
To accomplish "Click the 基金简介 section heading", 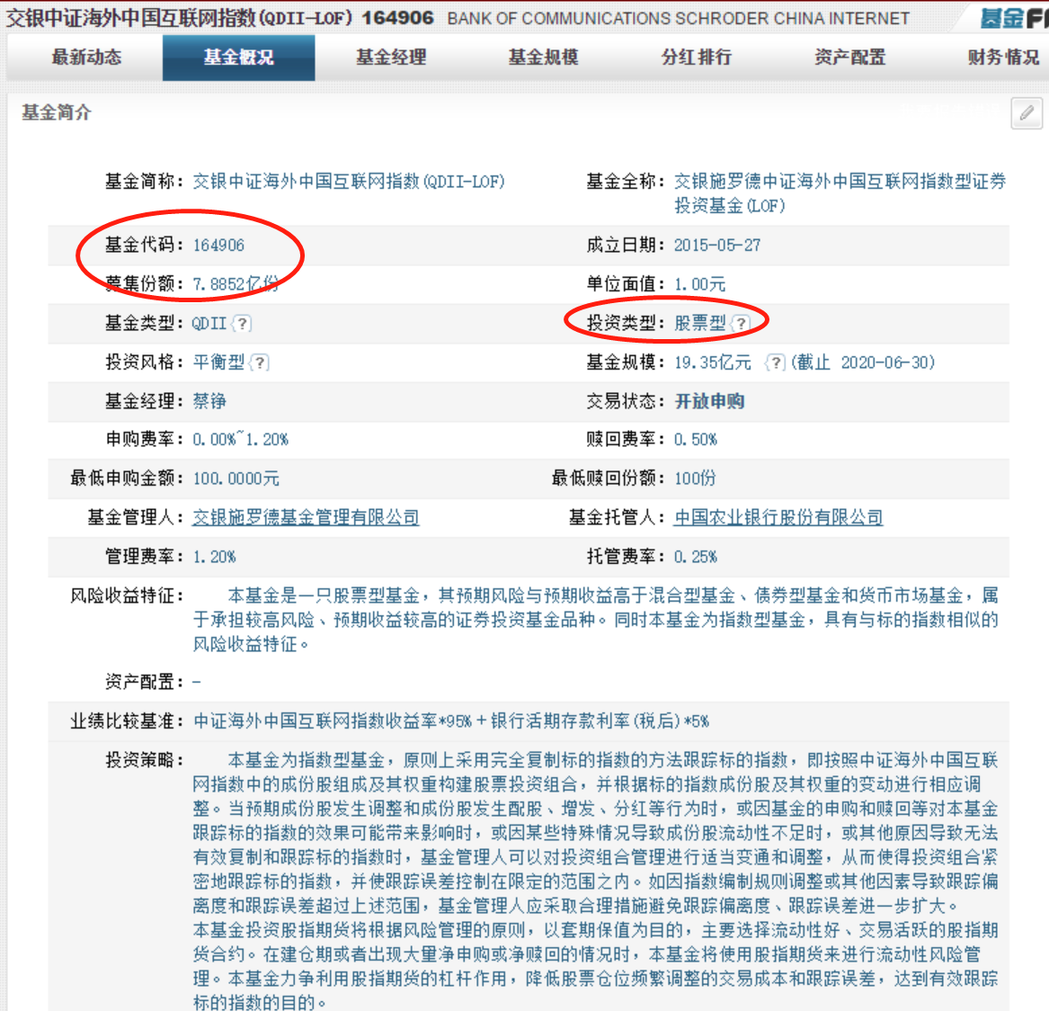I will point(57,112).
